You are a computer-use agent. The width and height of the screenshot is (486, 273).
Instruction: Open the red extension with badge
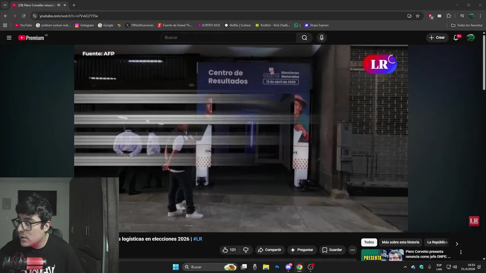click(x=431, y=16)
